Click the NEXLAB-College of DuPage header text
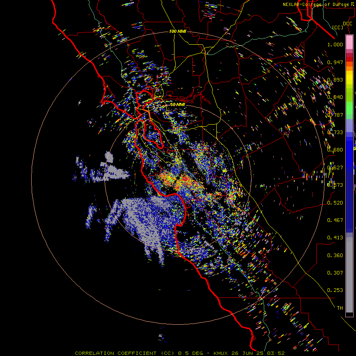The width and height of the screenshot is (356, 356). point(319,4)
